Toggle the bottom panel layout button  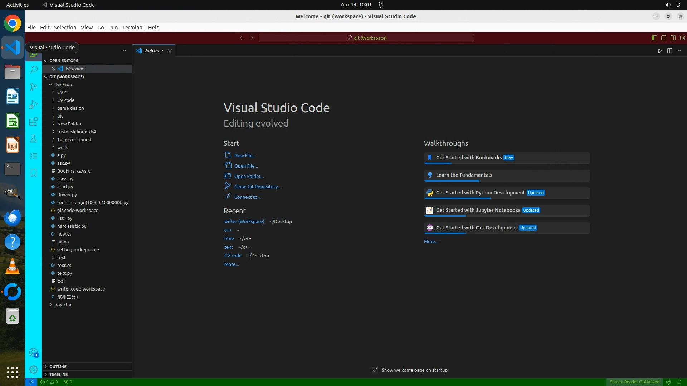click(664, 38)
